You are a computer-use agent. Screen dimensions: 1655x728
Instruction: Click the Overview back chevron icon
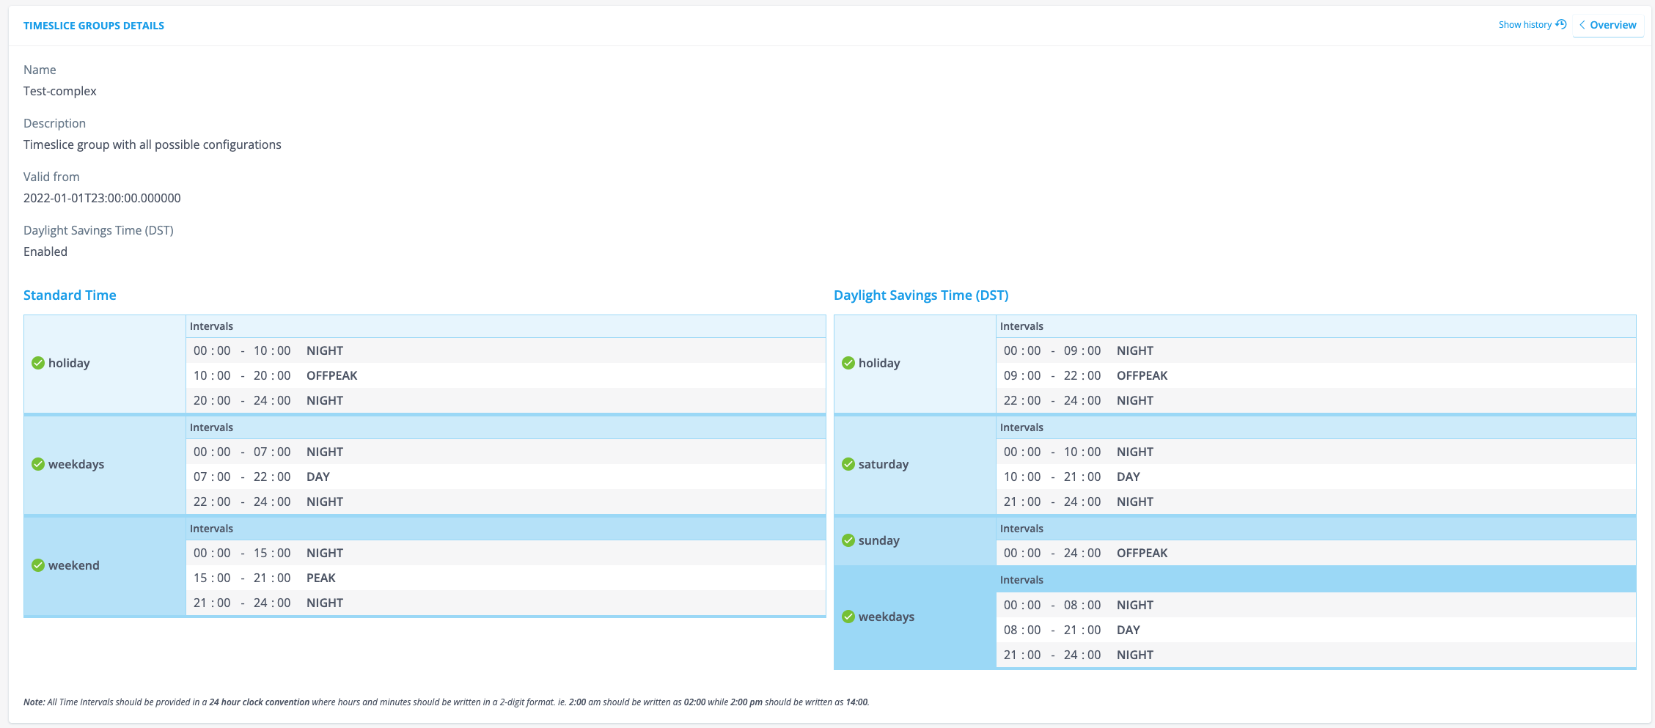pyautogui.click(x=1582, y=25)
